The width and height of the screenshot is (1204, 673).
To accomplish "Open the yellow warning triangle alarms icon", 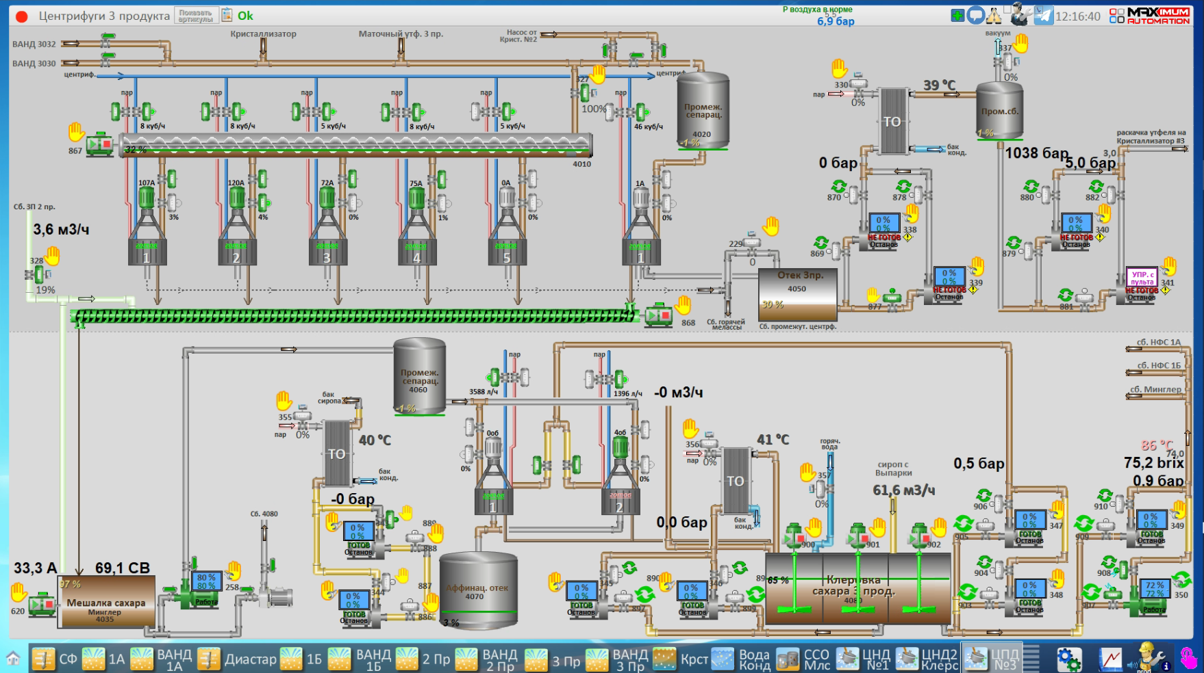I will click(x=994, y=16).
